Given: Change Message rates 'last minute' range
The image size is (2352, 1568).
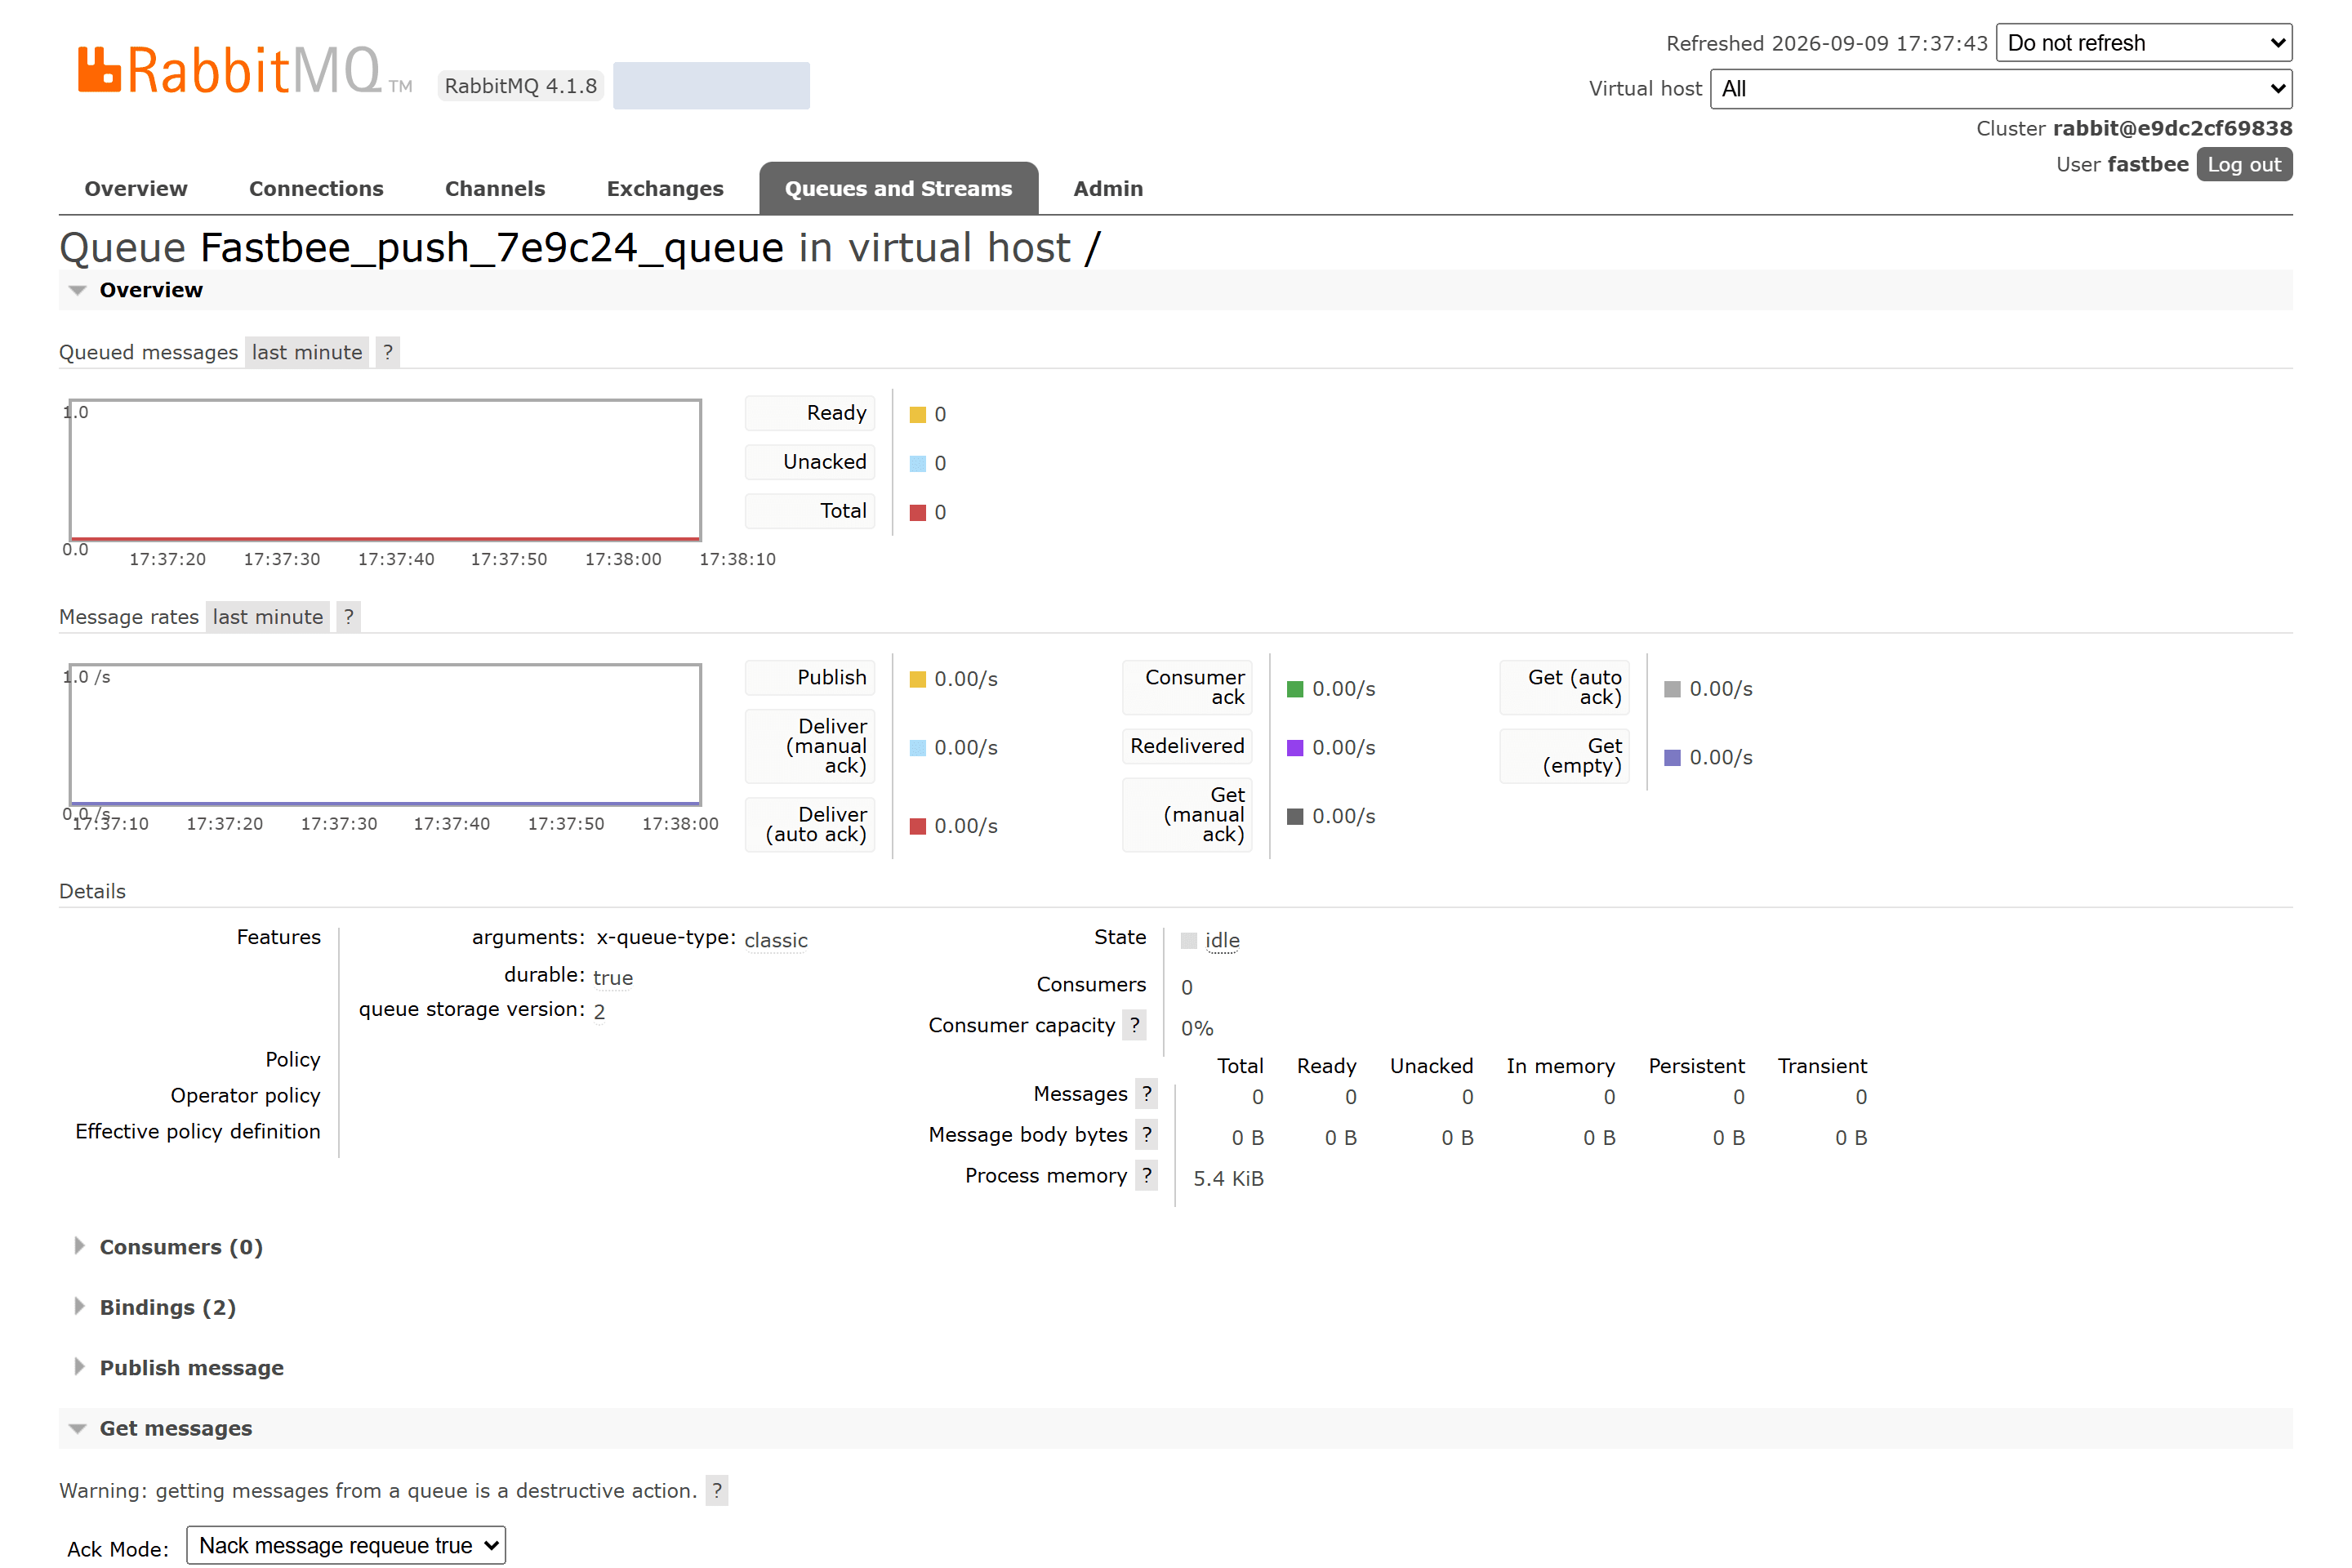Looking at the screenshot, I should tap(268, 617).
